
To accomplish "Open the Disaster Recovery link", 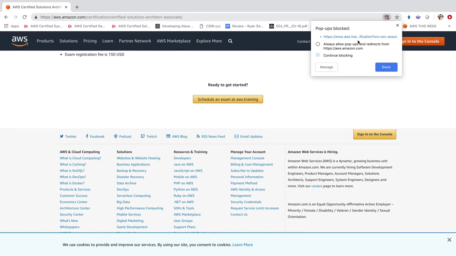I will [130, 177].
